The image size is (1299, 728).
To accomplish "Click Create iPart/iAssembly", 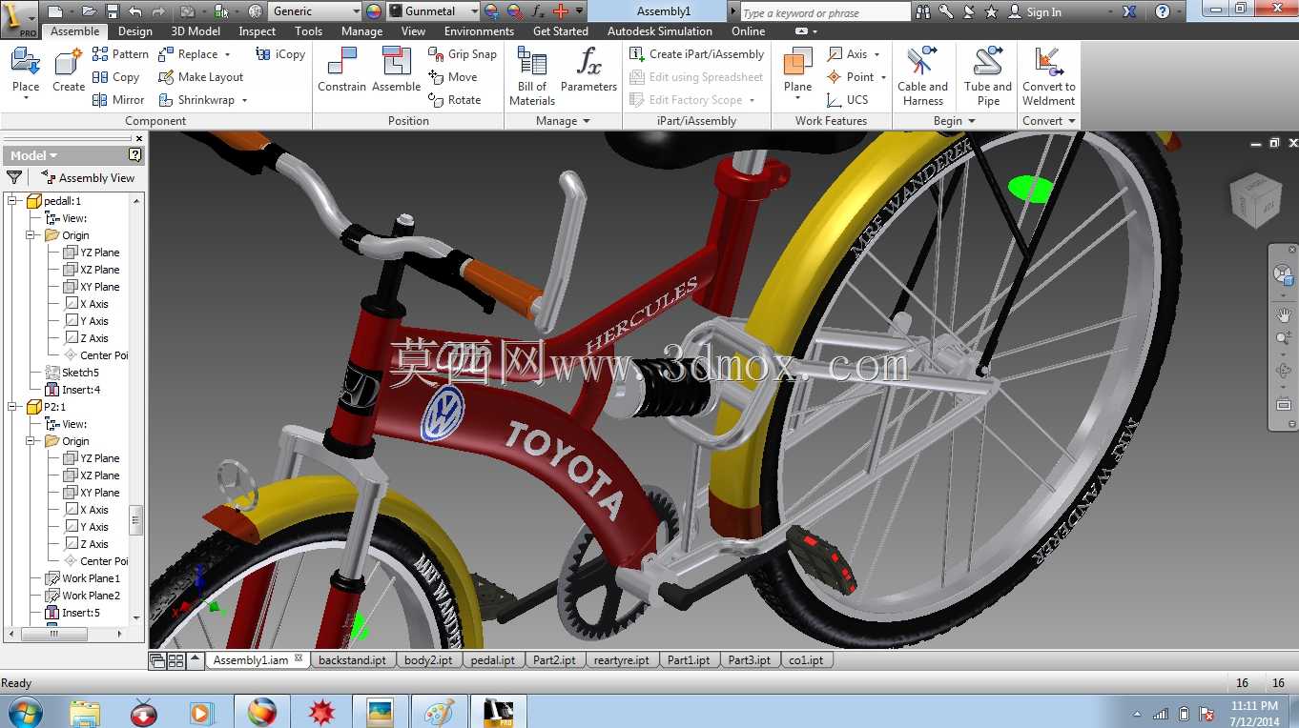I will click(697, 54).
